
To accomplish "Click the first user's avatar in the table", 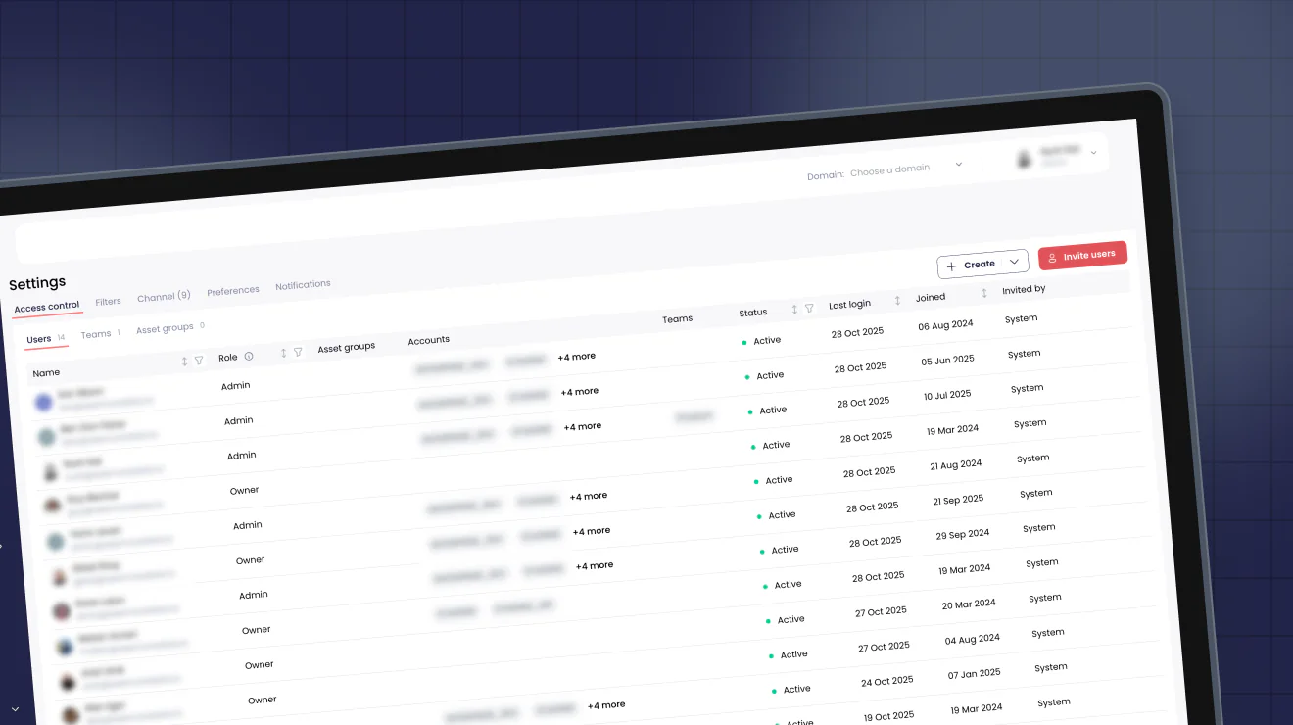I will pos(44,402).
